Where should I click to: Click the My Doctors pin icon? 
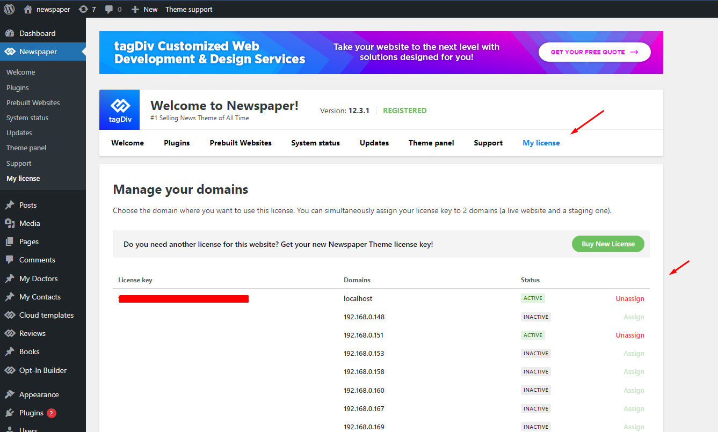pos(10,279)
